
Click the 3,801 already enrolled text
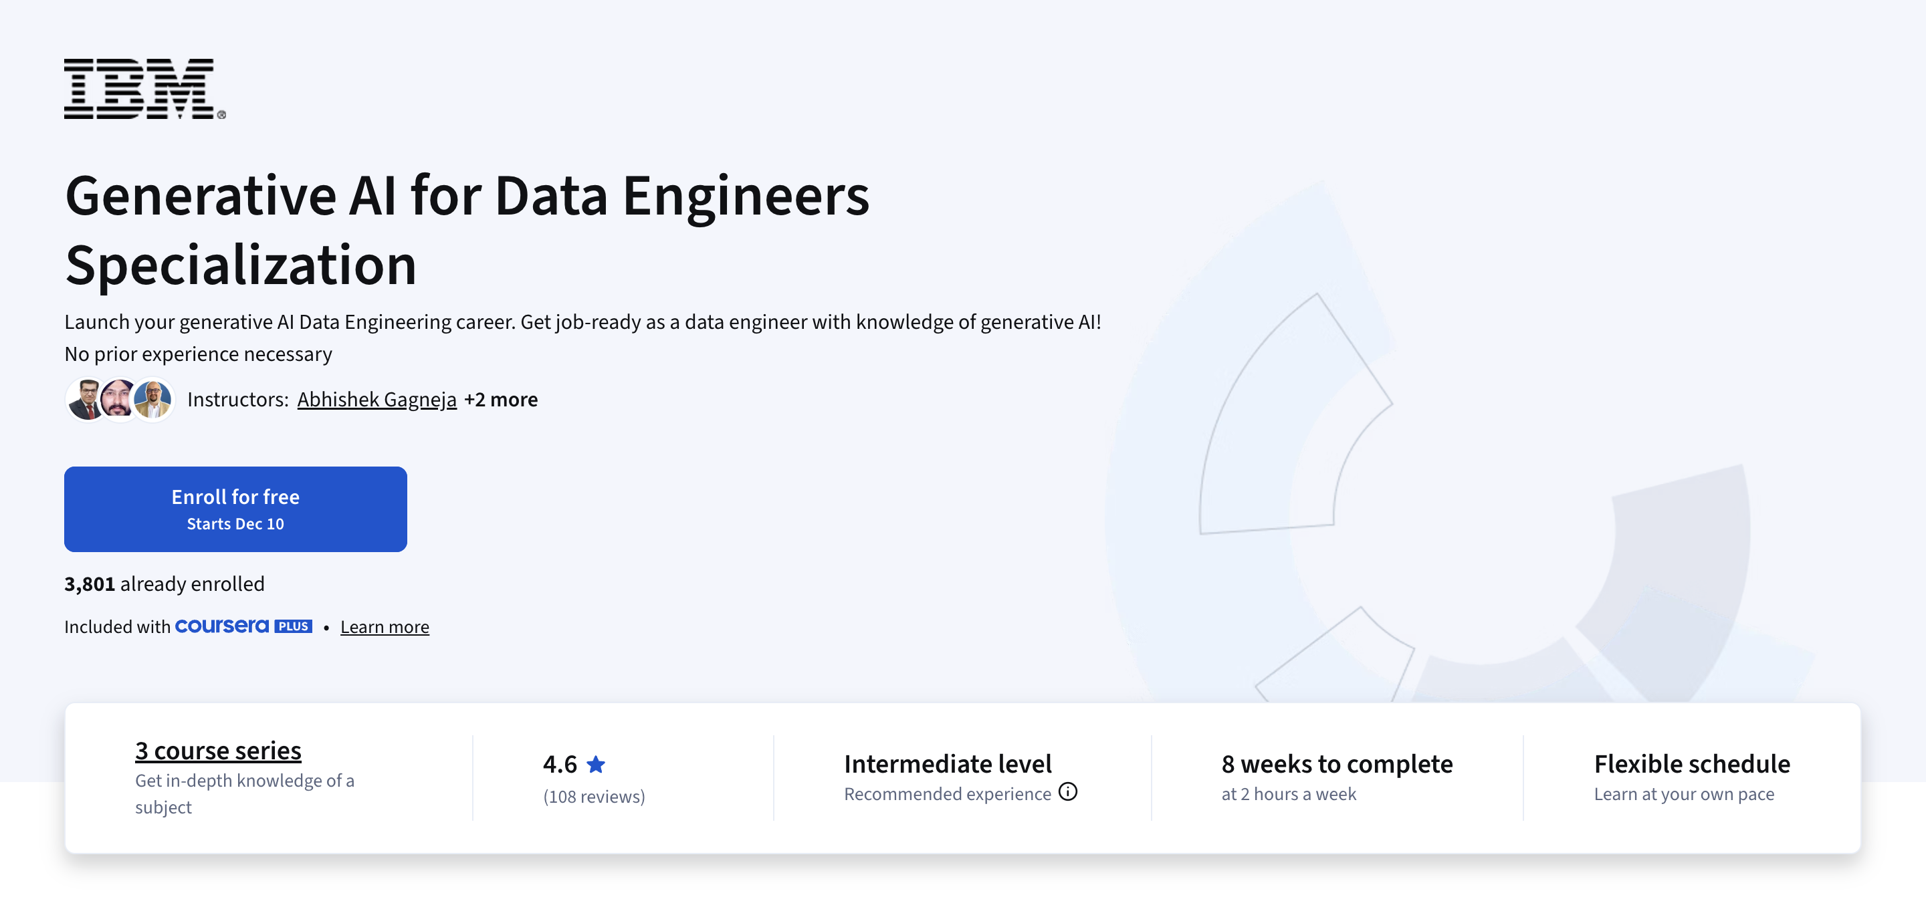click(x=165, y=584)
